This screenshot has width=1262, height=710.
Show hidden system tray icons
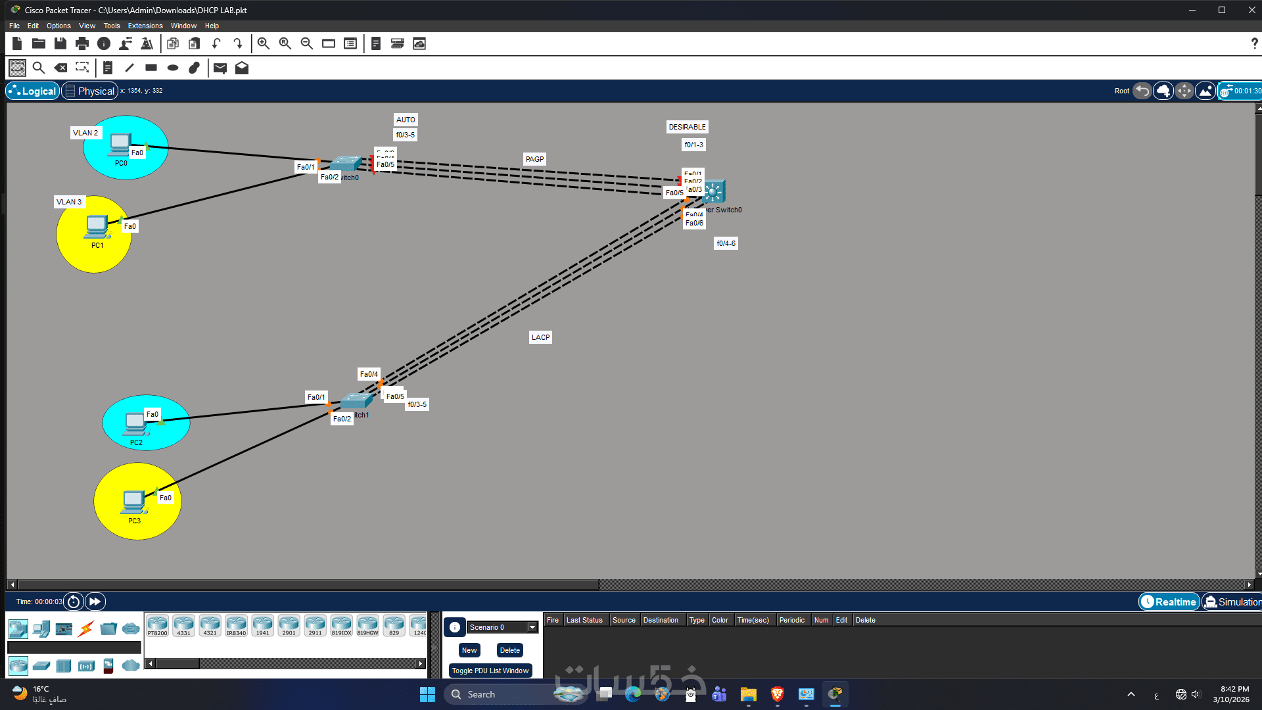(x=1131, y=694)
